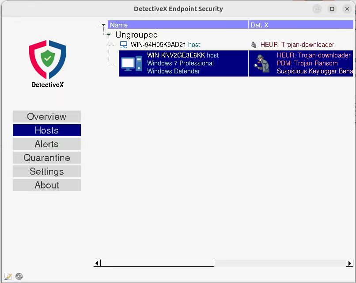This screenshot has width=356, height=283.
Task: Collapse the Ungrouped tree node arrow
Action: pos(109,34)
